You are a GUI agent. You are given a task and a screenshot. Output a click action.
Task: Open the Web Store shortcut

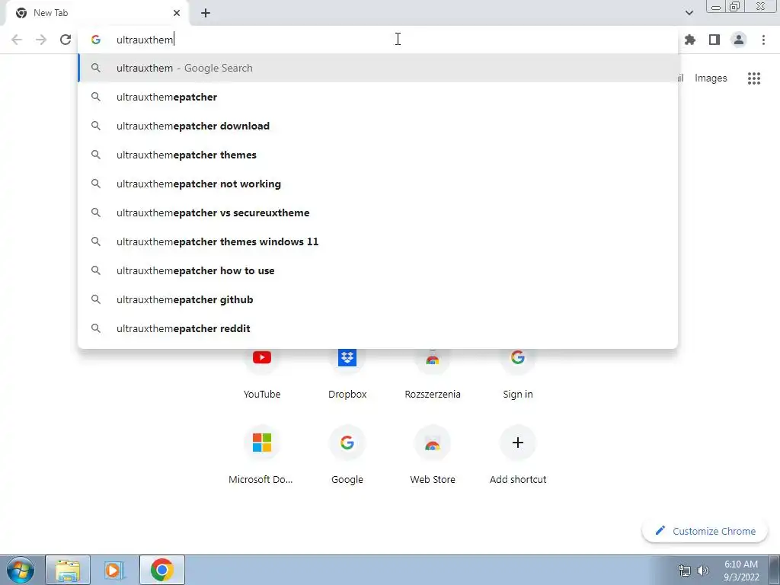pyautogui.click(x=433, y=455)
